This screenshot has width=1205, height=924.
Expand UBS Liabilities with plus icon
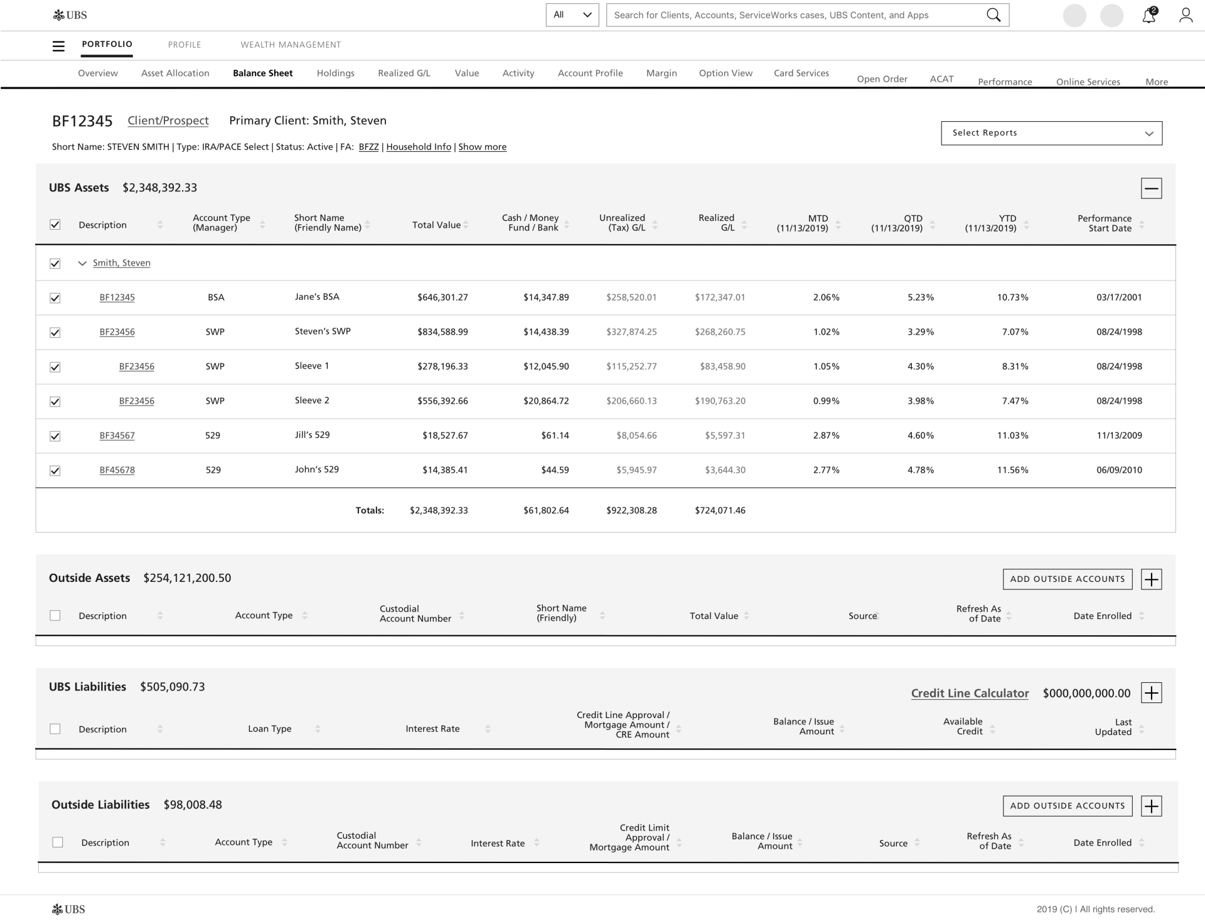[x=1151, y=693]
